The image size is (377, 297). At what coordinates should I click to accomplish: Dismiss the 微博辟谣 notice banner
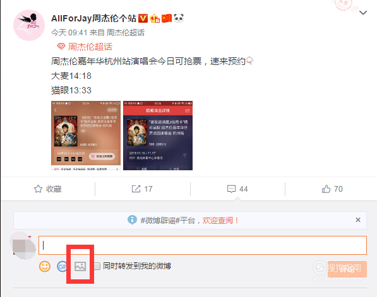pos(358,220)
